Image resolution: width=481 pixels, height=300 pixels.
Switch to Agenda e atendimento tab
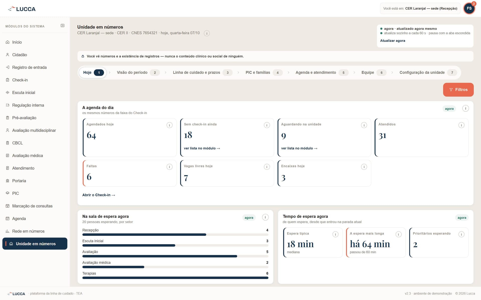[322, 72]
